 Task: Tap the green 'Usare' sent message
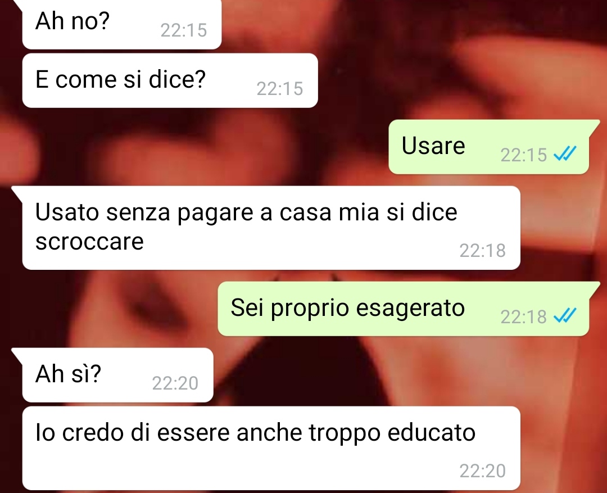(488, 147)
